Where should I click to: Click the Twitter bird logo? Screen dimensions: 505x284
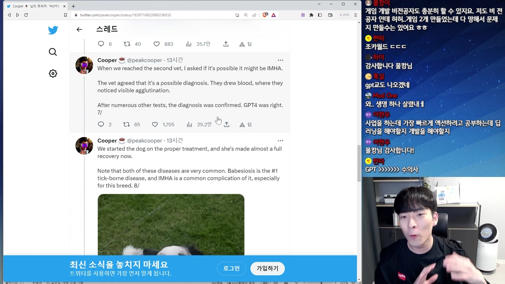click(53, 30)
